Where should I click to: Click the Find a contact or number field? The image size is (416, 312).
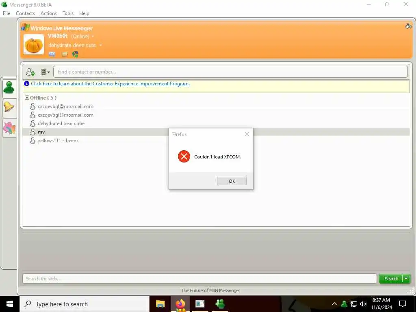(x=230, y=72)
